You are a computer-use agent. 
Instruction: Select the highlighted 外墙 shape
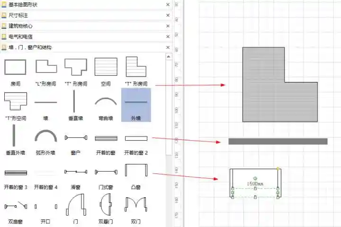(136, 104)
